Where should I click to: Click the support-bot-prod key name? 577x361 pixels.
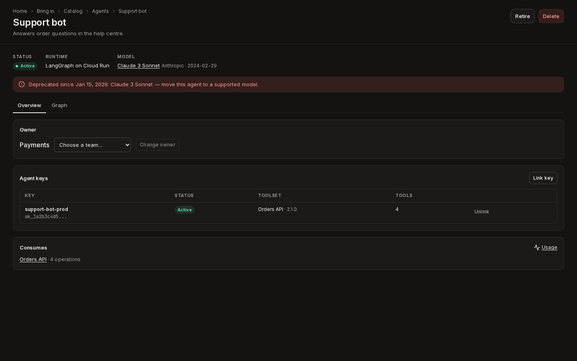[46, 209]
